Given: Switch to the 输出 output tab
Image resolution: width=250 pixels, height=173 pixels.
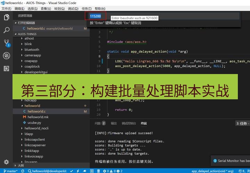Looking at the screenshot, I should tap(114, 123).
